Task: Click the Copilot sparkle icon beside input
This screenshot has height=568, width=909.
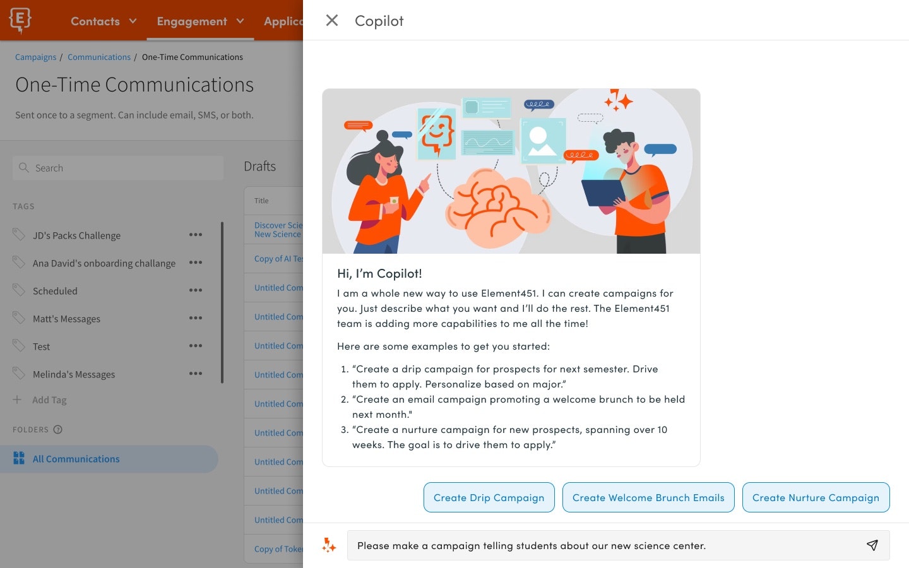Action: coord(329,545)
